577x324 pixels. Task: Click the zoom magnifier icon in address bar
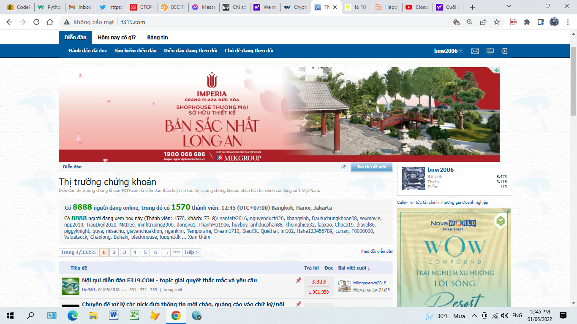click(470, 22)
